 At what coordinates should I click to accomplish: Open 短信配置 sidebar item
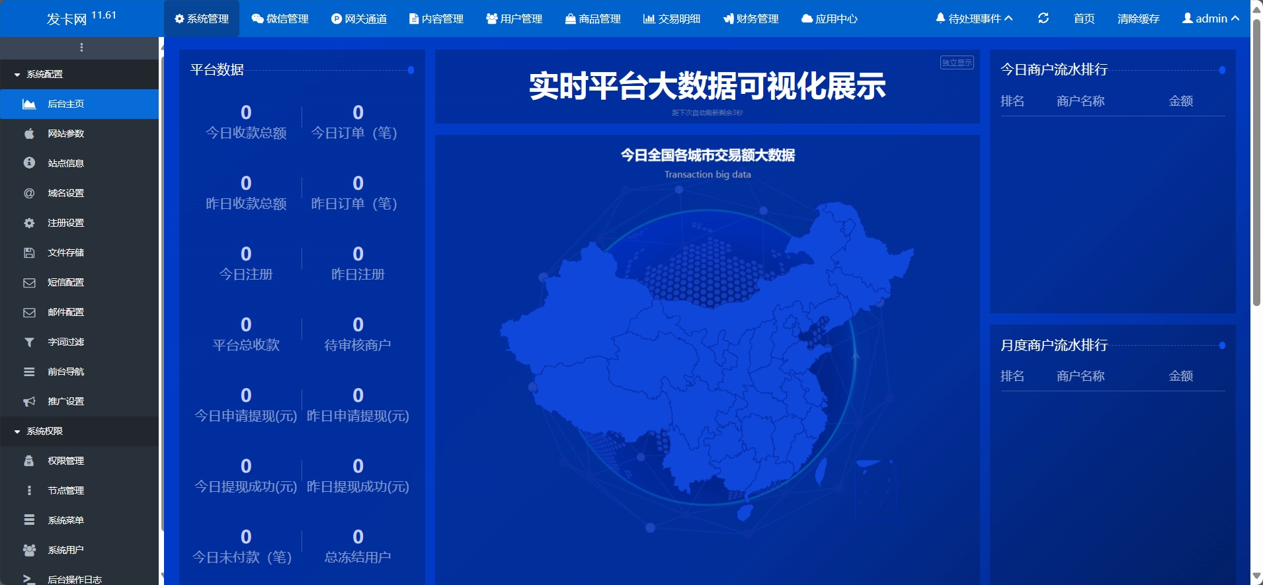coord(79,282)
